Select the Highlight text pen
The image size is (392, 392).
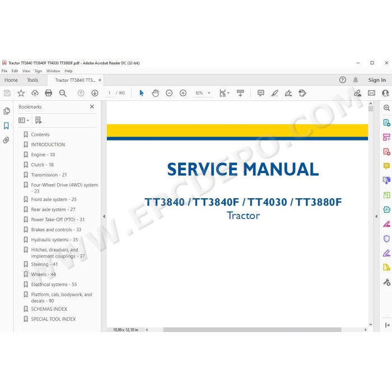coord(275,94)
